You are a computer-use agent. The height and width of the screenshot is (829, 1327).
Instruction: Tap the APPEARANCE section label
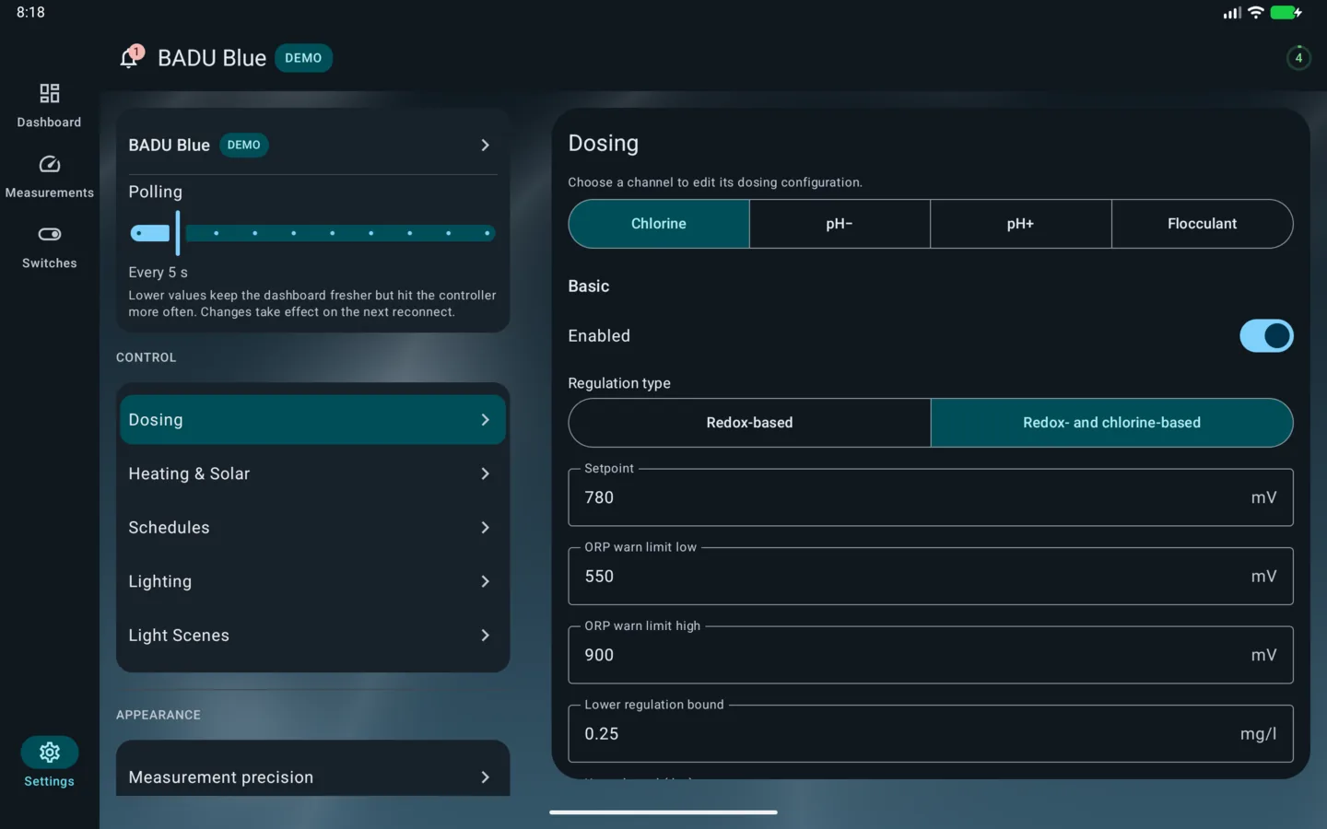159,715
